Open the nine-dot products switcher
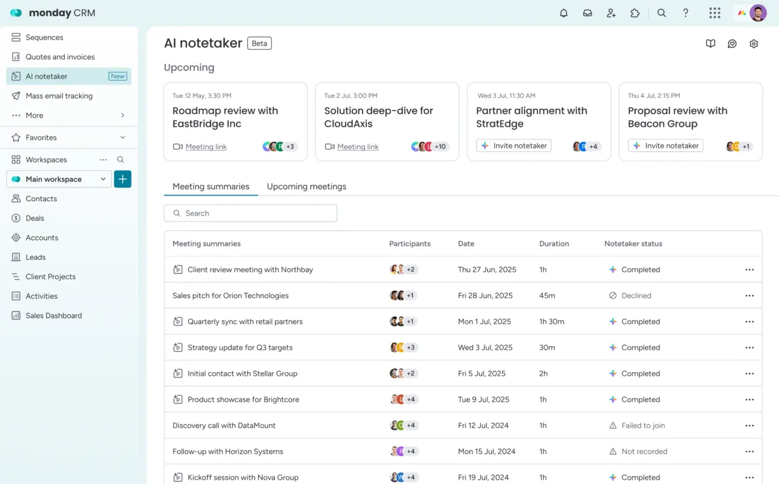Image resolution: width=779 pixels, height=484 pixels. coord(714,13)
